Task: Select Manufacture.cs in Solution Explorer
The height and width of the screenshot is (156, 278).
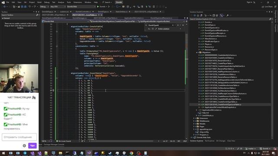Action: tap(211, 39)
